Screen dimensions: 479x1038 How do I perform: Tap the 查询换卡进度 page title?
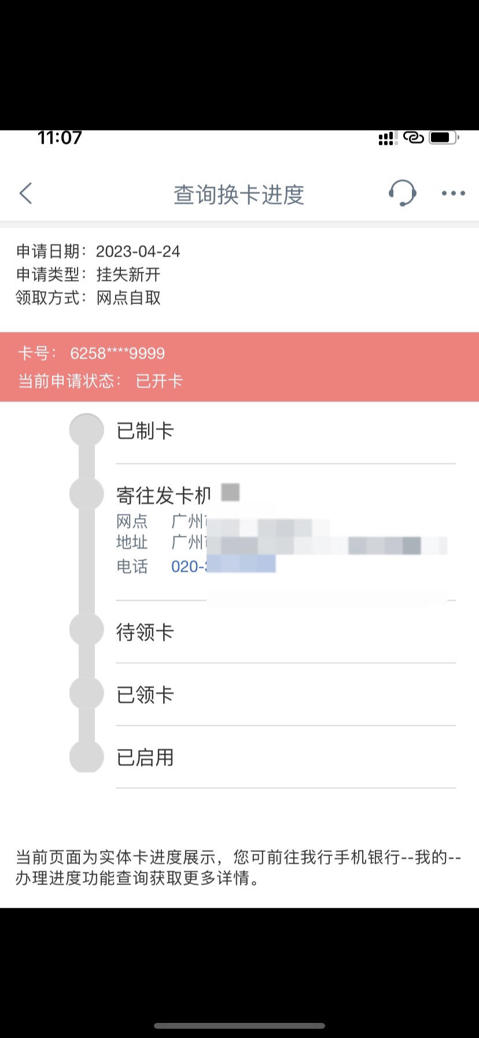(x=239, y=195)
